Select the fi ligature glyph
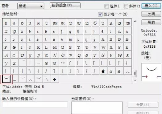The height and width of the screenshot is (114, 162). [x=111, y=71]
